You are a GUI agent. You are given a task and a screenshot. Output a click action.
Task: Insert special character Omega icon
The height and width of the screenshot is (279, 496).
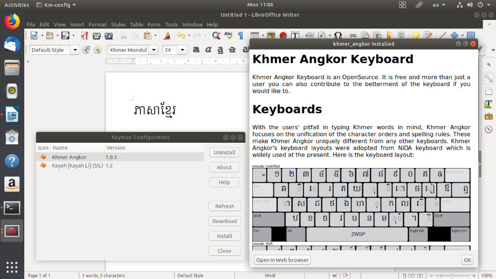[337, 36]
